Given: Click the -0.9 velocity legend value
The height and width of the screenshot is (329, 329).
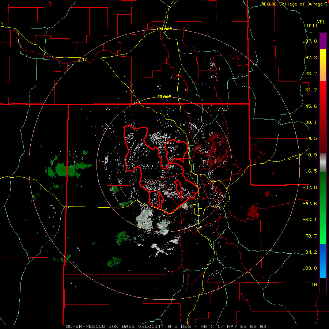Looking at the screenshot, I should [311, 155].
